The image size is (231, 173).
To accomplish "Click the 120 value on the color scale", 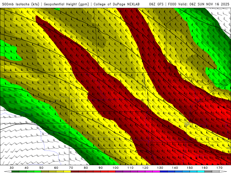I will click(145, 168).
